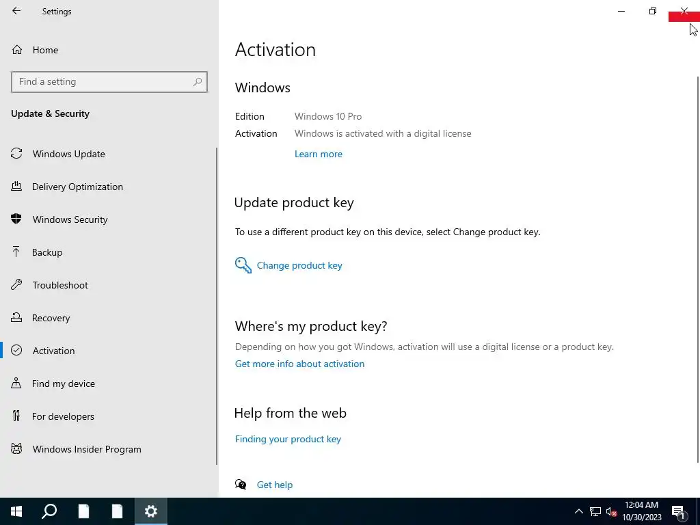
Task: Click the Windows Insider Program cat icon
Action: pos(16,448)
